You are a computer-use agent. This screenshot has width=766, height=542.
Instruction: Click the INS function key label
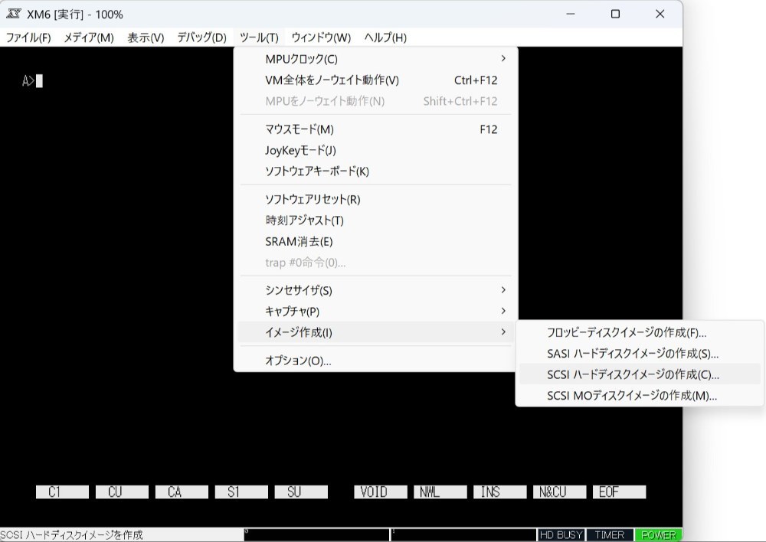point(499,491)
